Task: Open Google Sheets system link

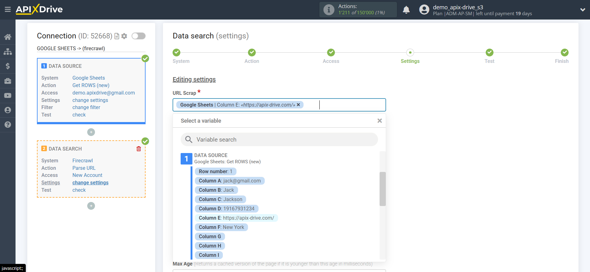Action: [x=88, y=78]
